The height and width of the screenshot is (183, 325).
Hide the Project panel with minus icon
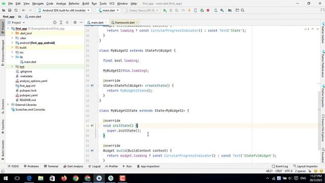point(81,22)
